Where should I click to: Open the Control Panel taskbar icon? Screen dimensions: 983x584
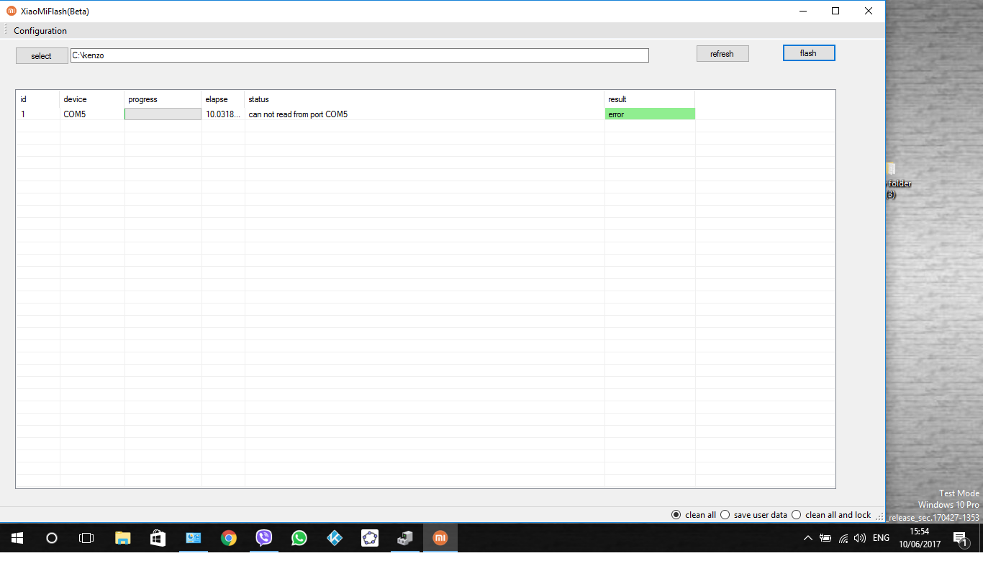pos(194,538)
